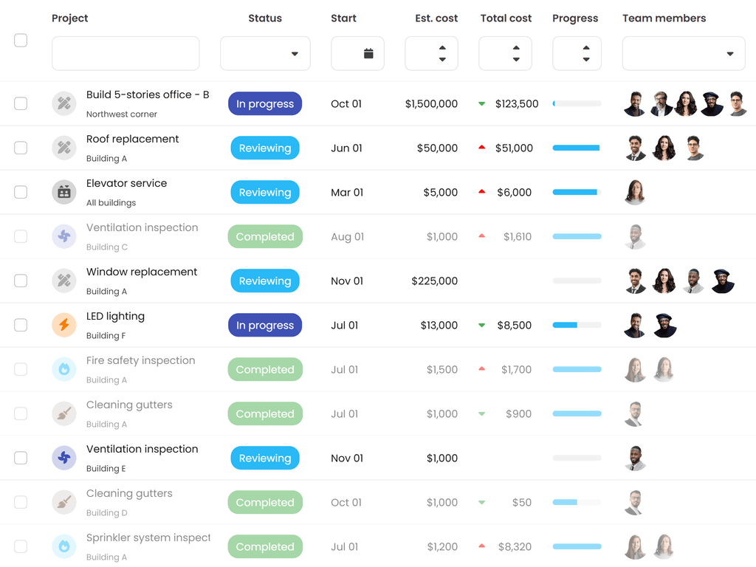Click the progress bar on Roof replacement row
756x567 pixels.
coord(577,148)
